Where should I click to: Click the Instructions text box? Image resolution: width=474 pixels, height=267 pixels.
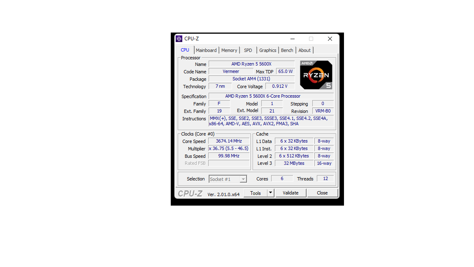271,121
